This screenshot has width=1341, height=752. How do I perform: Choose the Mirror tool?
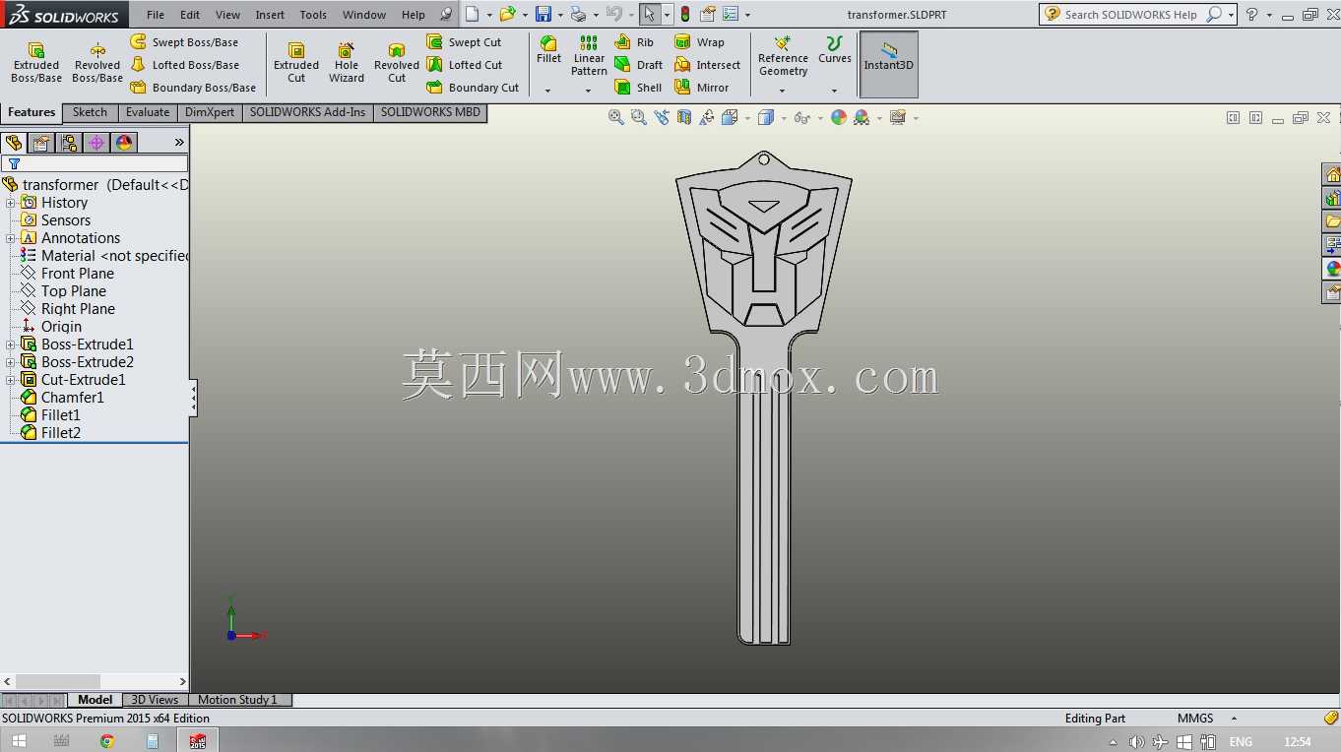tap(701, 88)
